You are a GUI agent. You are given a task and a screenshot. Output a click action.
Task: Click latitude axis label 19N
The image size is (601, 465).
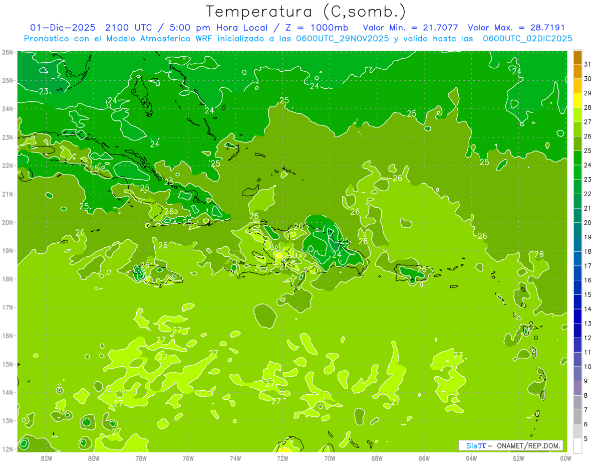(8, 251)
